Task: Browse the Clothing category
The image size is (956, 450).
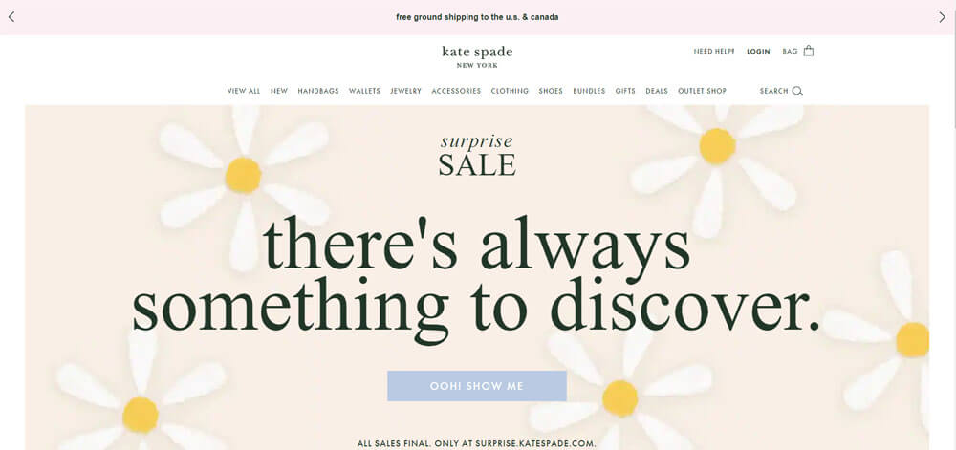Action: 510,91
